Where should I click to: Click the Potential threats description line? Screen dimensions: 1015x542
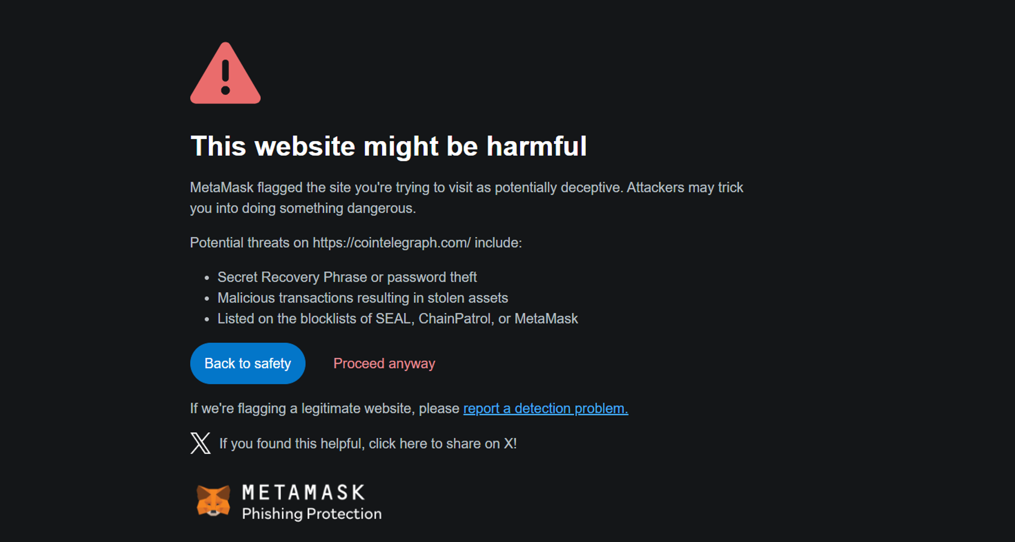click(x=355, y=243)
